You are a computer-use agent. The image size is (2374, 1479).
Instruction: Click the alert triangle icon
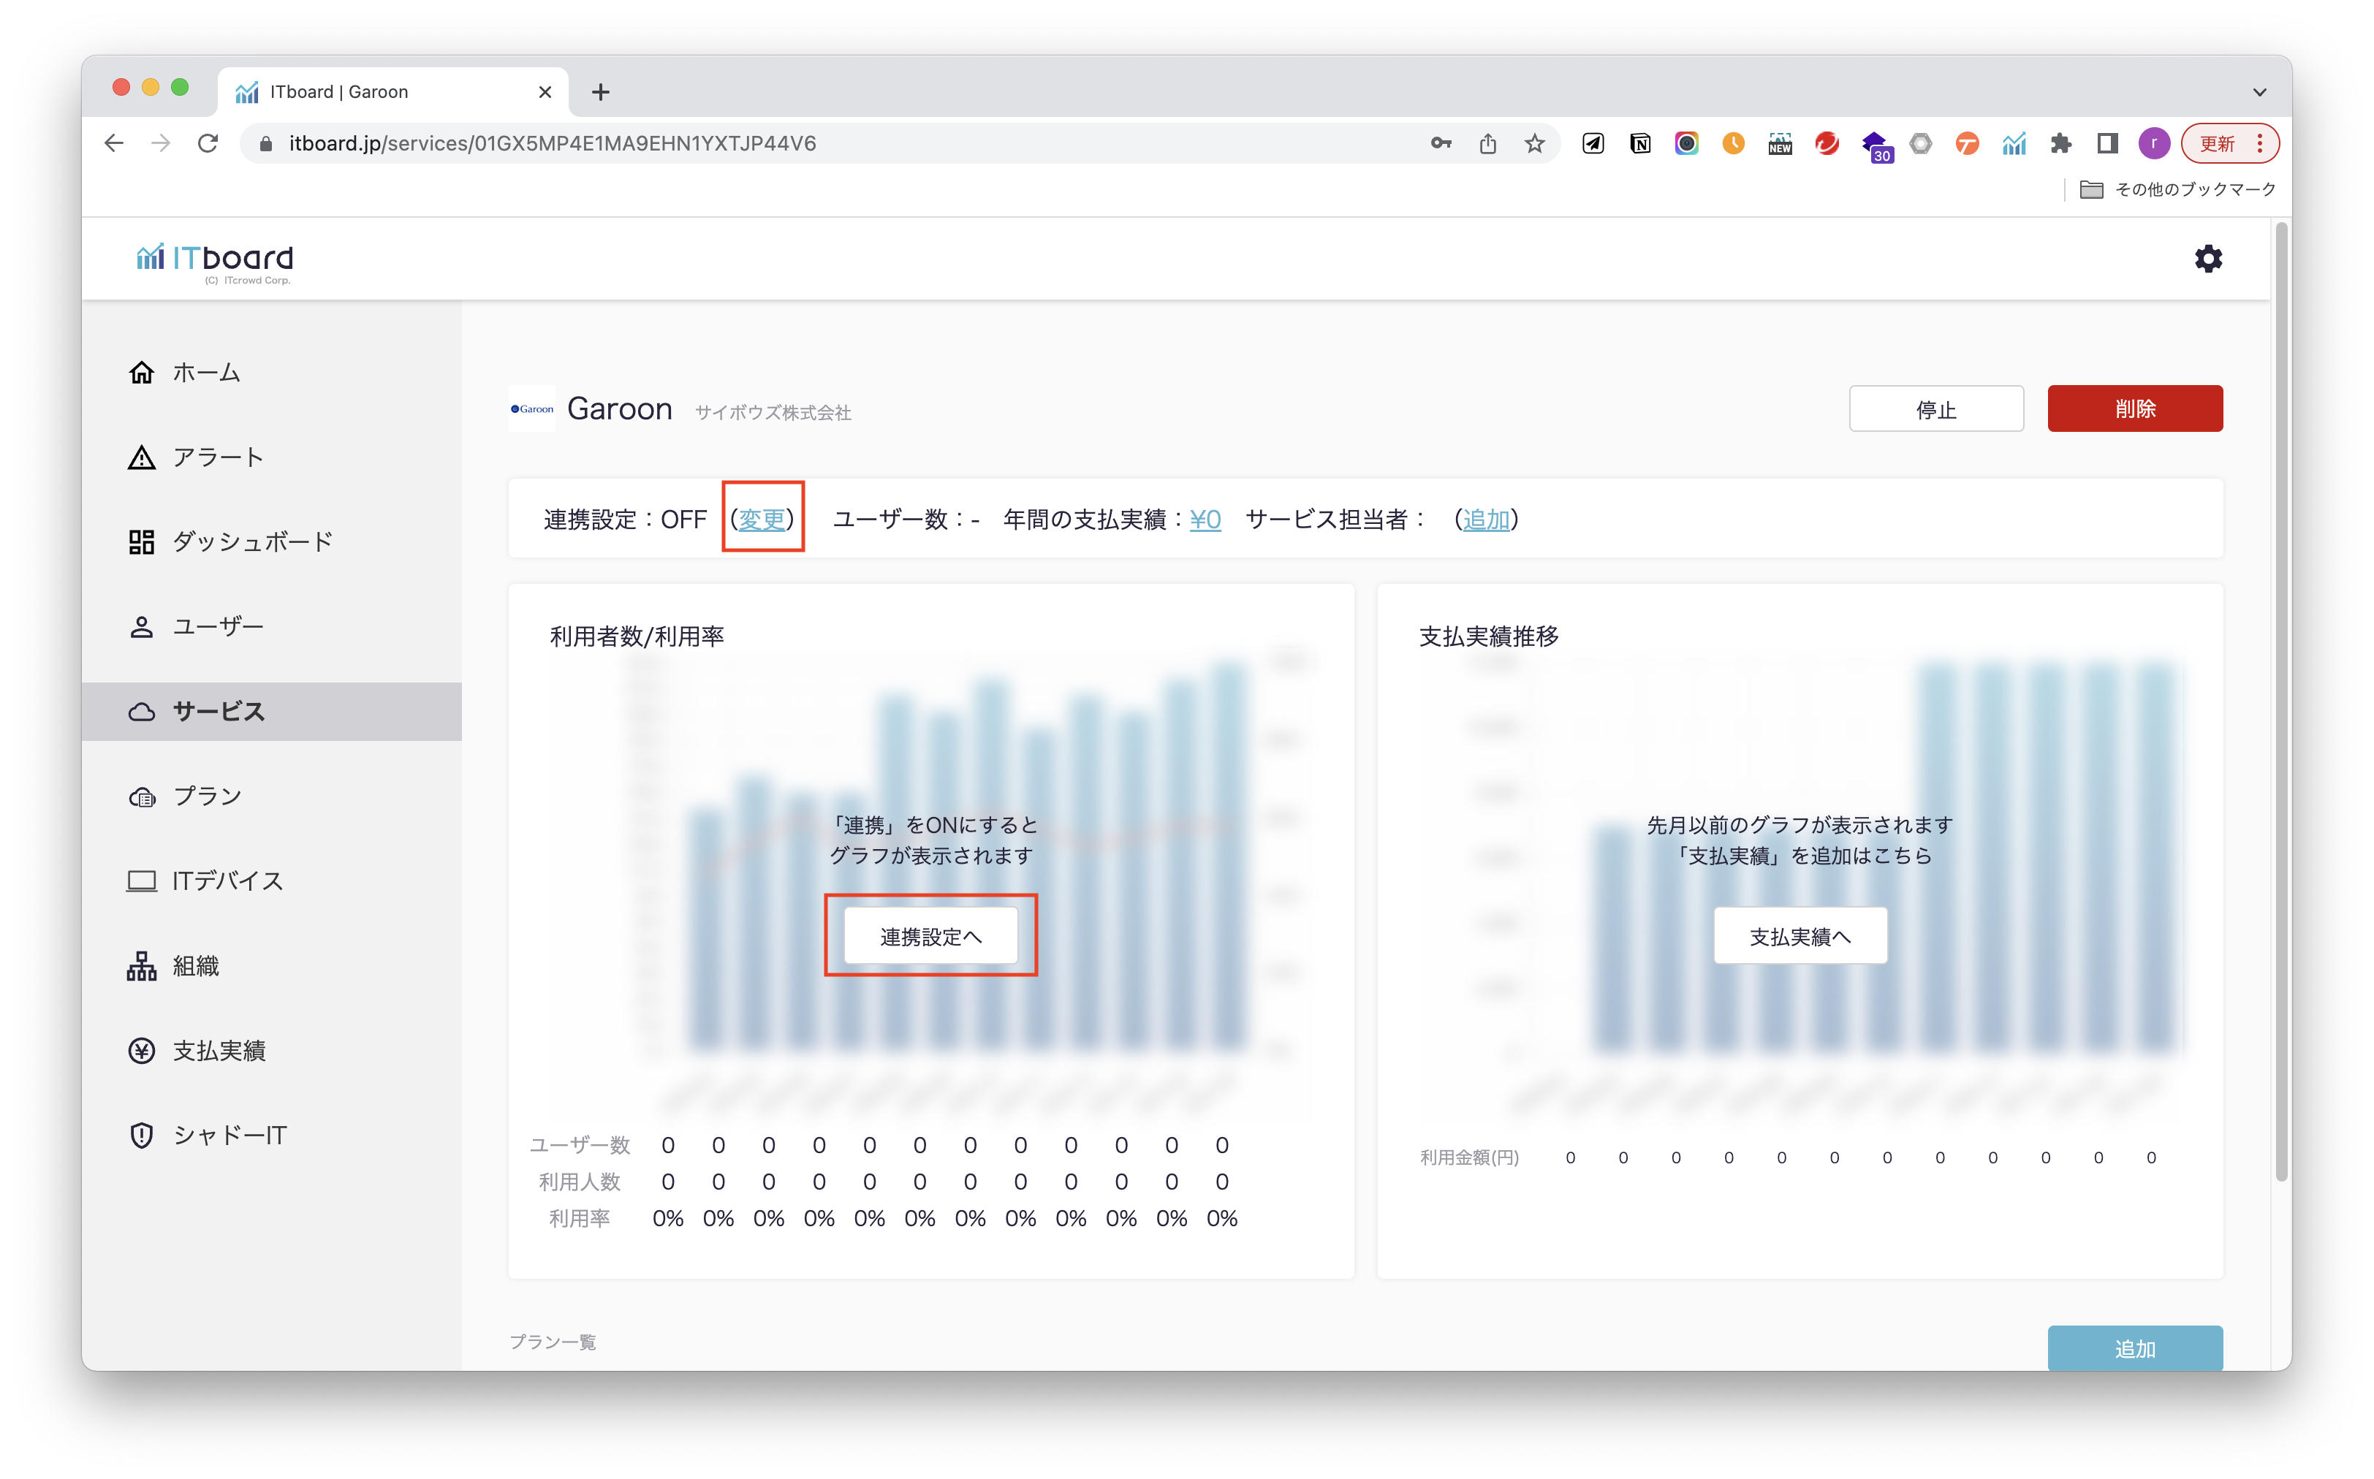click(142, 457)
